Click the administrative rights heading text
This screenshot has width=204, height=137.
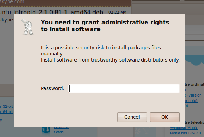(x=105, y=26)
